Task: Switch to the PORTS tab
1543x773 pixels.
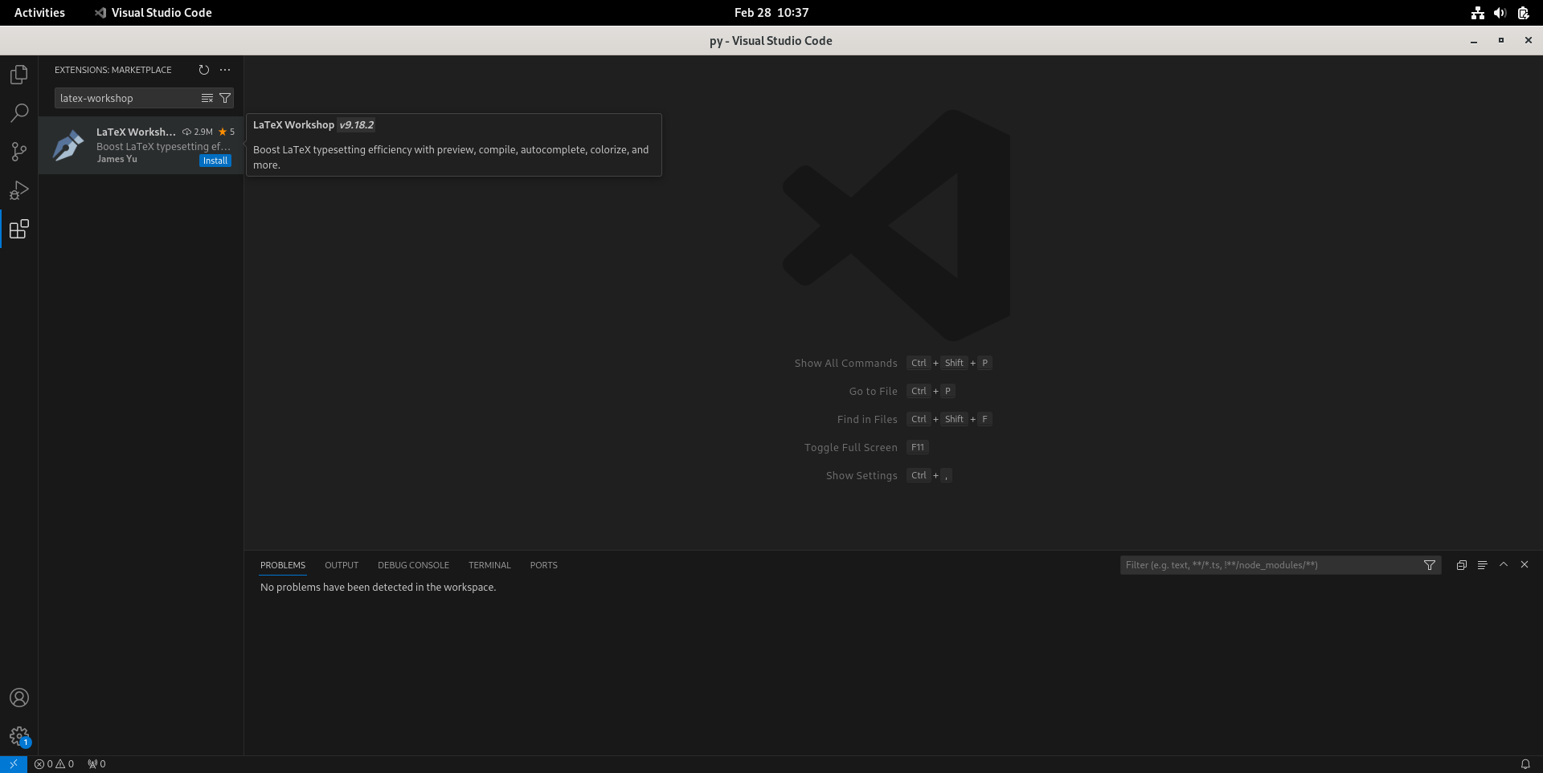Action: [543, 565]
